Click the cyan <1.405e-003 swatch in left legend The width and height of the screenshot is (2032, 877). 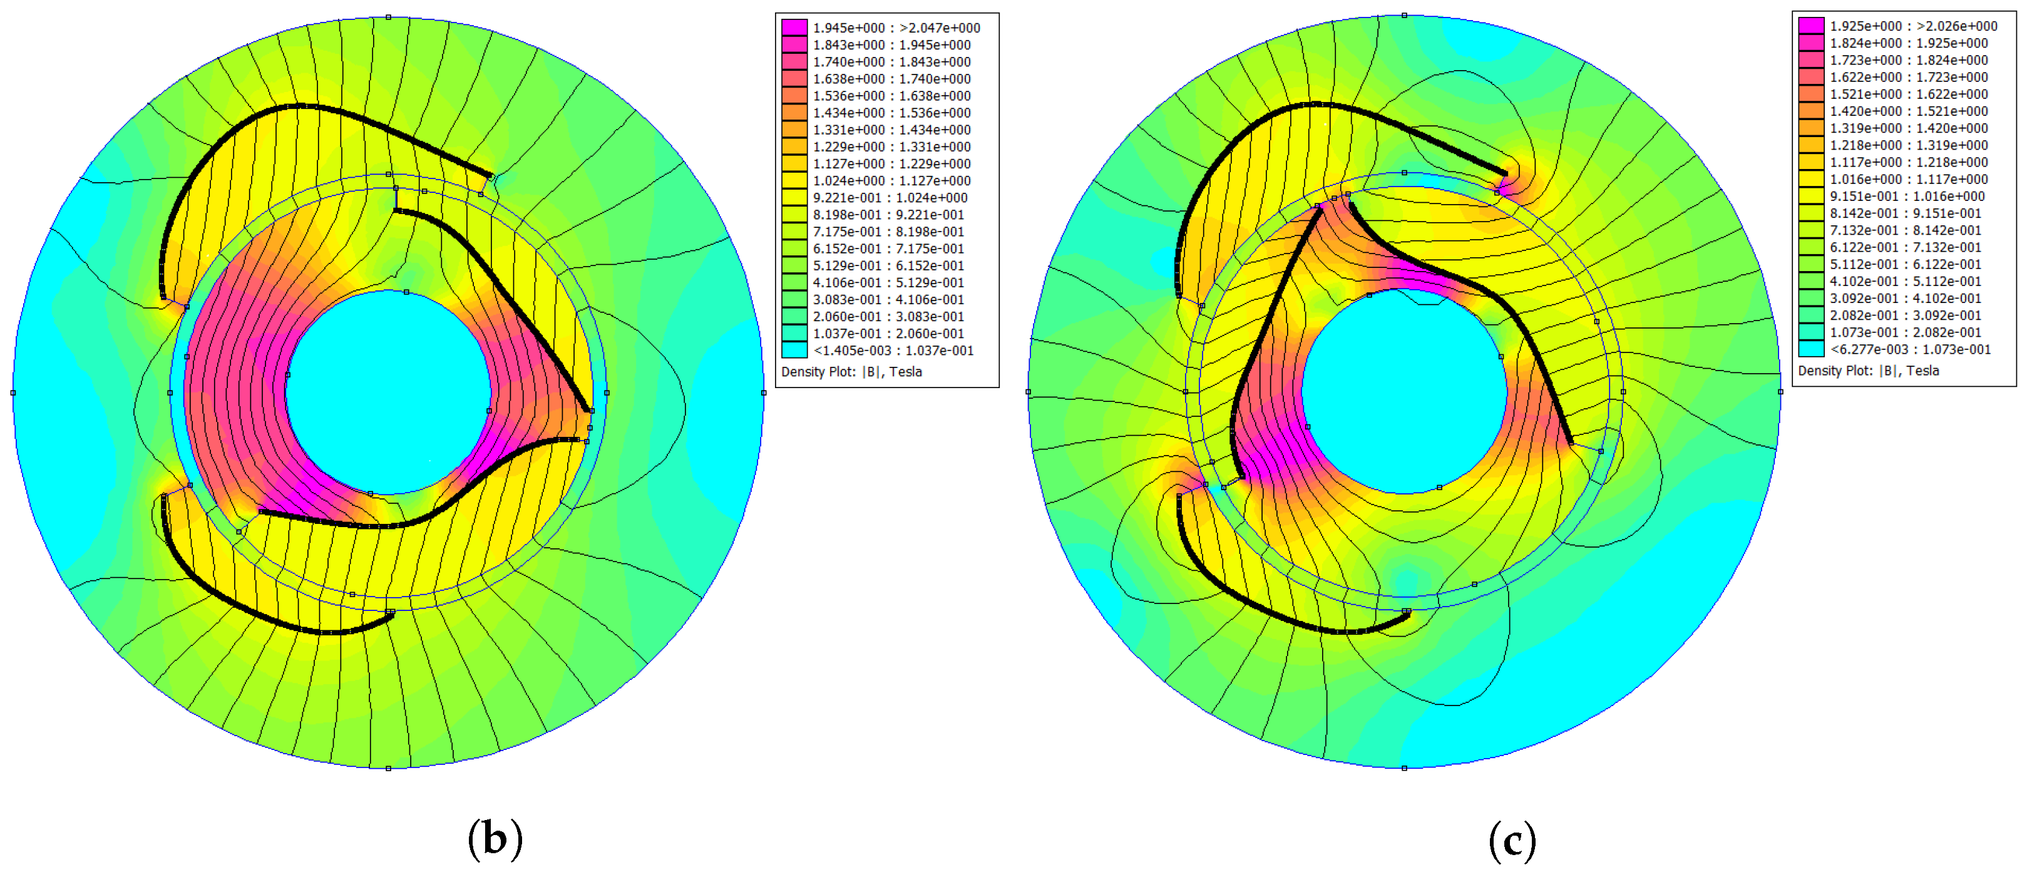794,350
